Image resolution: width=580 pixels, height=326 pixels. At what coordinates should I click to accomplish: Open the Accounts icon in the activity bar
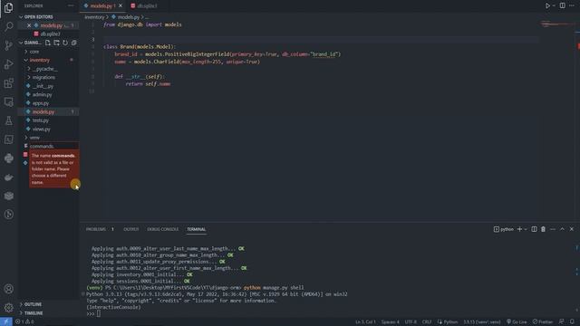8,289
